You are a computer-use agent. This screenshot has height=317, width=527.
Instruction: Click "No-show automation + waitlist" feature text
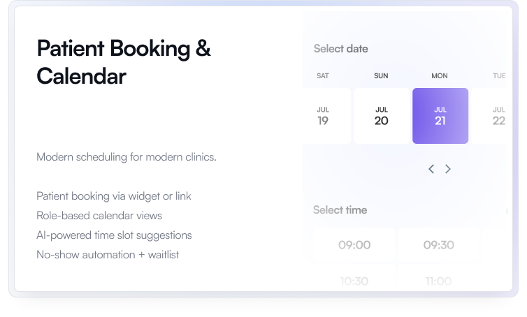(108, 255)
